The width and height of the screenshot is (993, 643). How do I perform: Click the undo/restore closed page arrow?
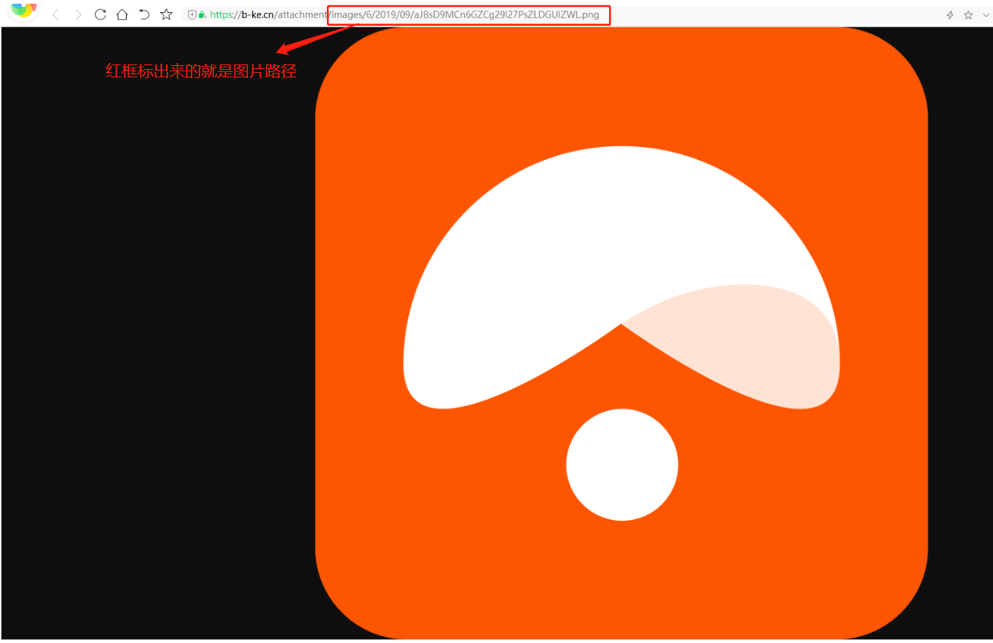(144, 14)
